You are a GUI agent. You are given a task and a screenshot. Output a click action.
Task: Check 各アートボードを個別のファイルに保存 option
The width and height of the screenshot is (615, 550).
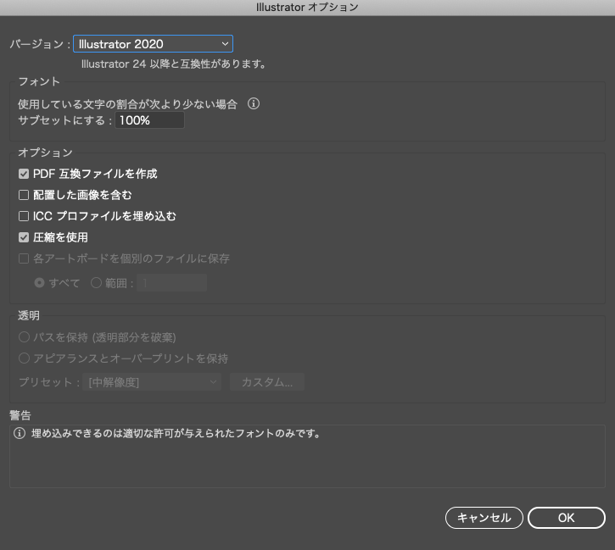click(24, 258)
